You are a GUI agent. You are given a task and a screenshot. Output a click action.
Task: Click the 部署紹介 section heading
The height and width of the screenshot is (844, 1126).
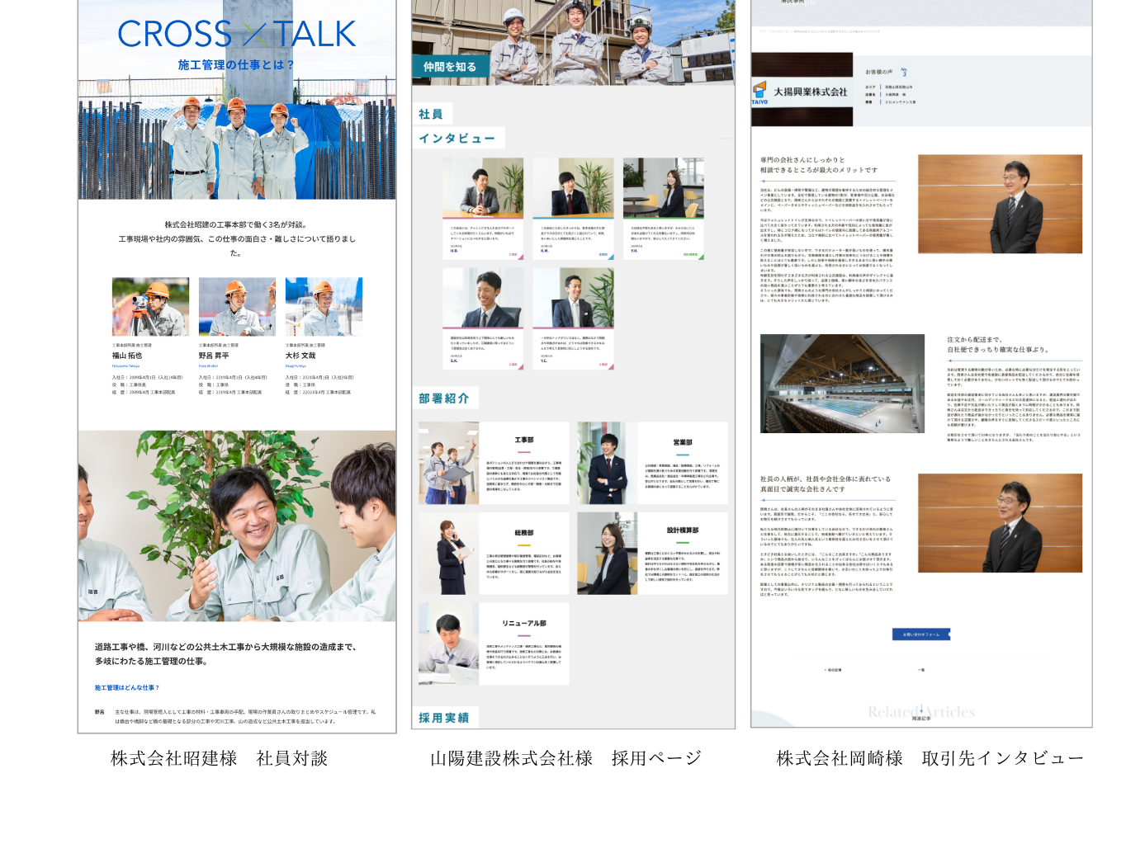pyautogui.click(x=444, y=398)
